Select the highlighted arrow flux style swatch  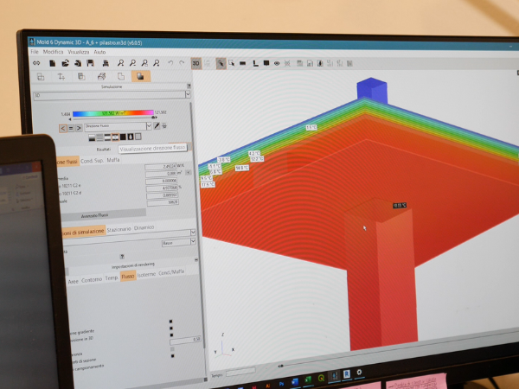click(115, 137)
